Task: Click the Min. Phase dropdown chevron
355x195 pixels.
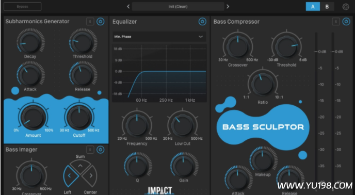Action: [x=201, y=37]
